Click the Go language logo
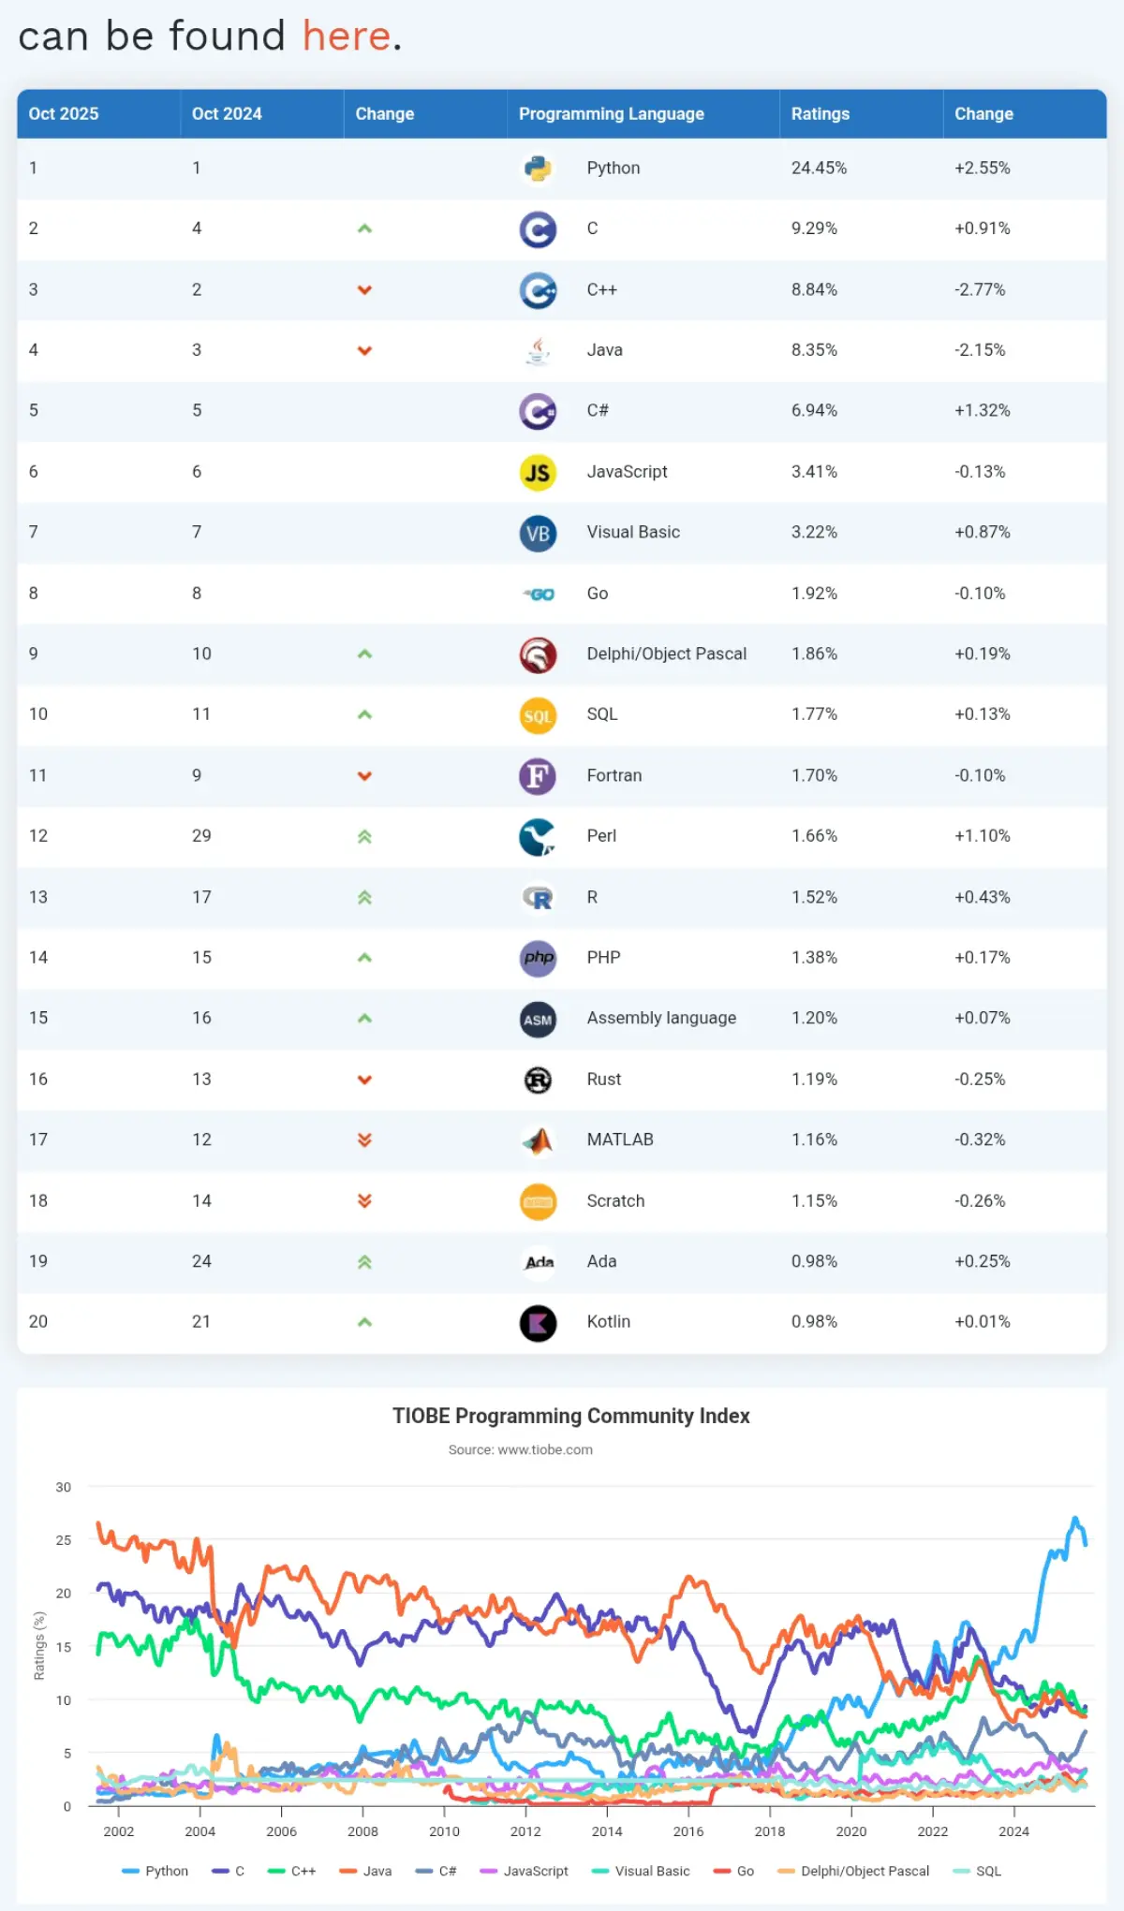The image size is (1124, 1911). 538,594
